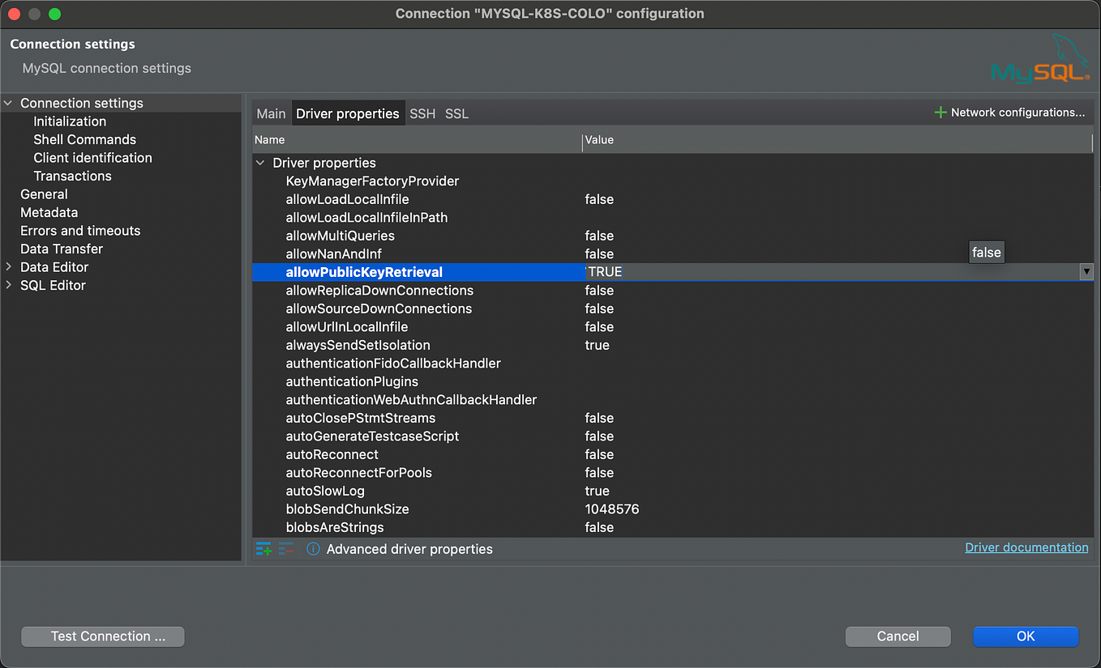
Task: Select Errors and timeouts section
Action: click(x=79, y=230)
